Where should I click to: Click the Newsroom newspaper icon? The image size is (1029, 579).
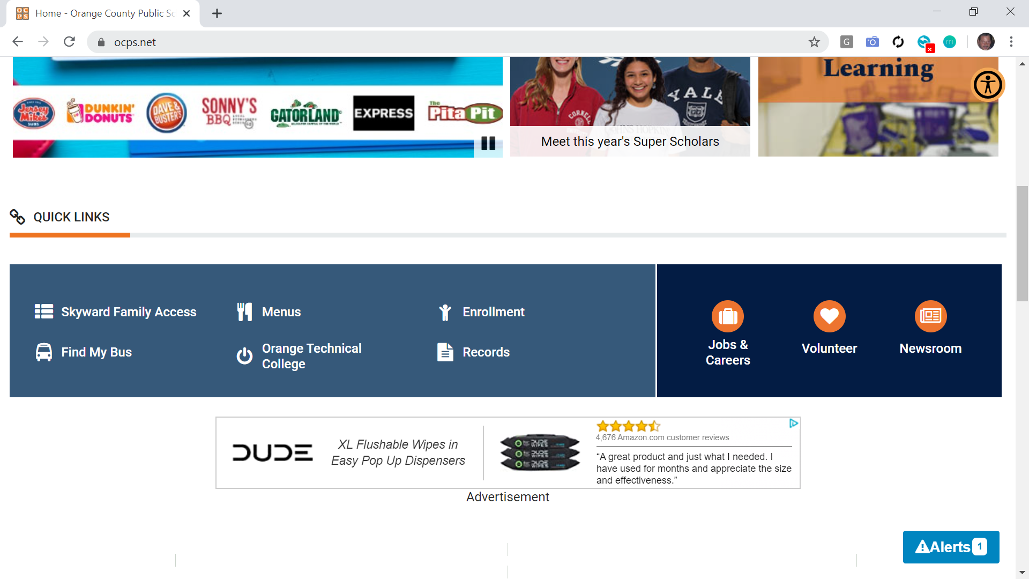(931, 316)
